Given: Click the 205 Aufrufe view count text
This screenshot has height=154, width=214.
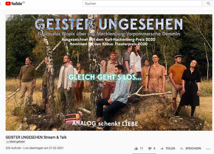Looking at the screenshot, I should coord(13,148).
